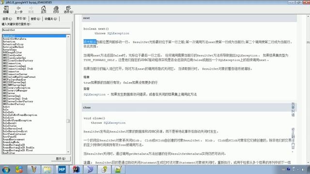
Task: Click the colorful four-square taskbar icon
Action: pos(19,169)
